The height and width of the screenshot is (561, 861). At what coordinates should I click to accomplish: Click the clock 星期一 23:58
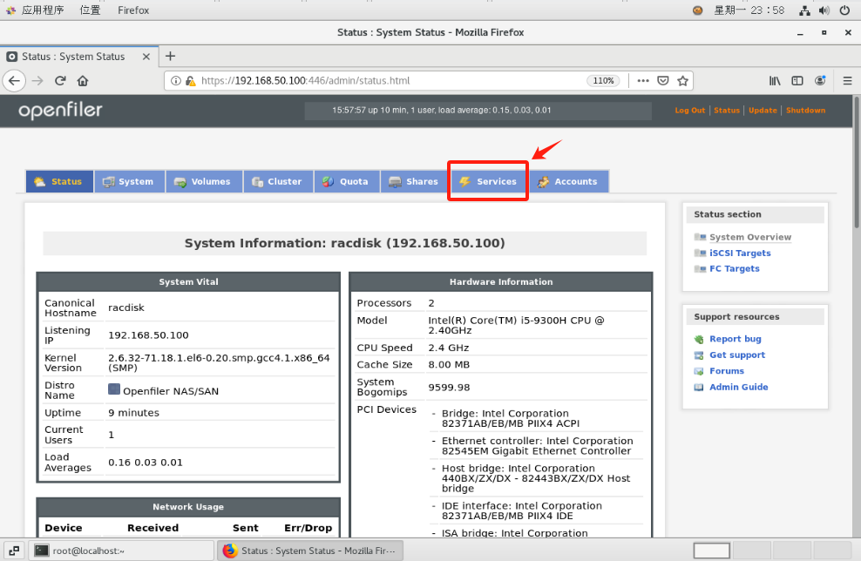[x=749, y=10]
